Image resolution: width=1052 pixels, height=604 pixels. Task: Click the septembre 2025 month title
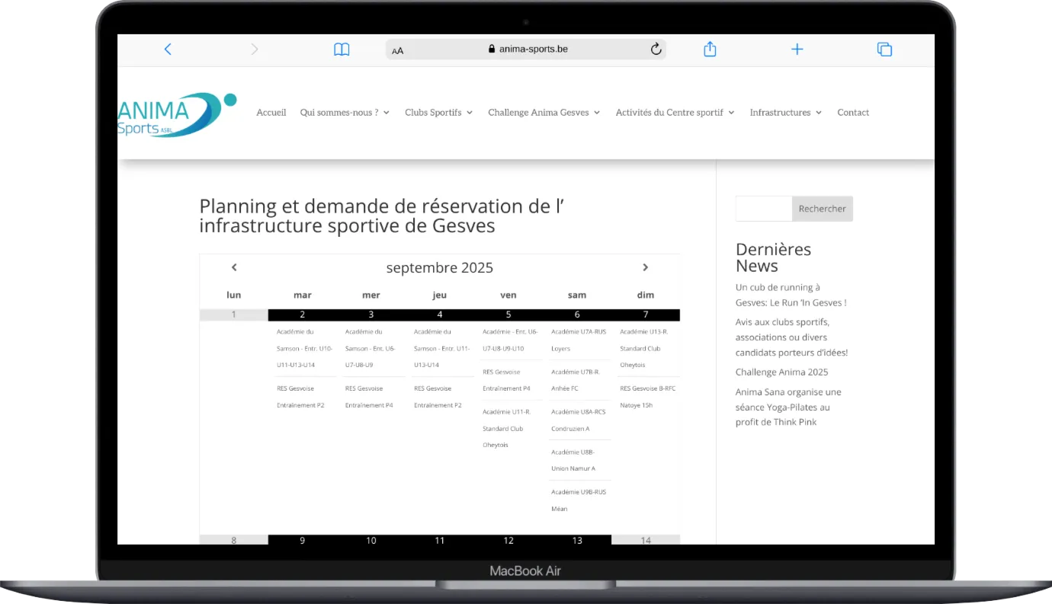pyautogui.click(x=440, y=267)
